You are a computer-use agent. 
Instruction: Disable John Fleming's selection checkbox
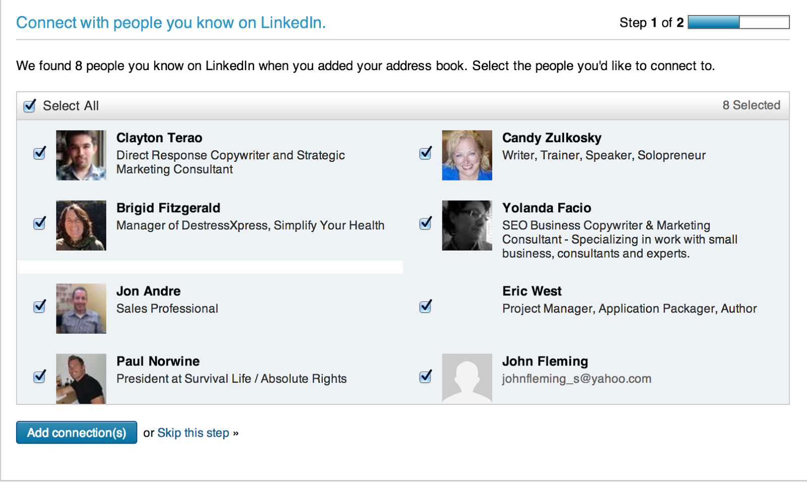pyautogui.click(x=425, y=377)
